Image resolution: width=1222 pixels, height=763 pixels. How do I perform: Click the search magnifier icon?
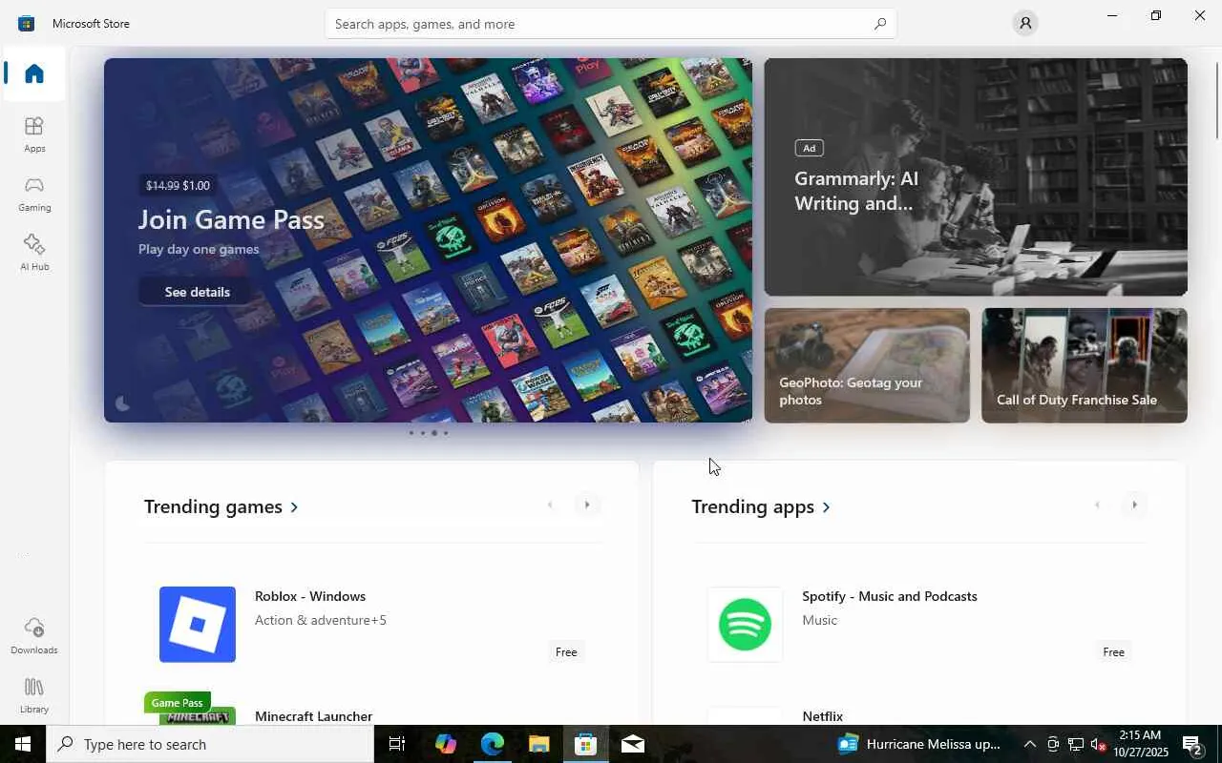tap(880, 24)
